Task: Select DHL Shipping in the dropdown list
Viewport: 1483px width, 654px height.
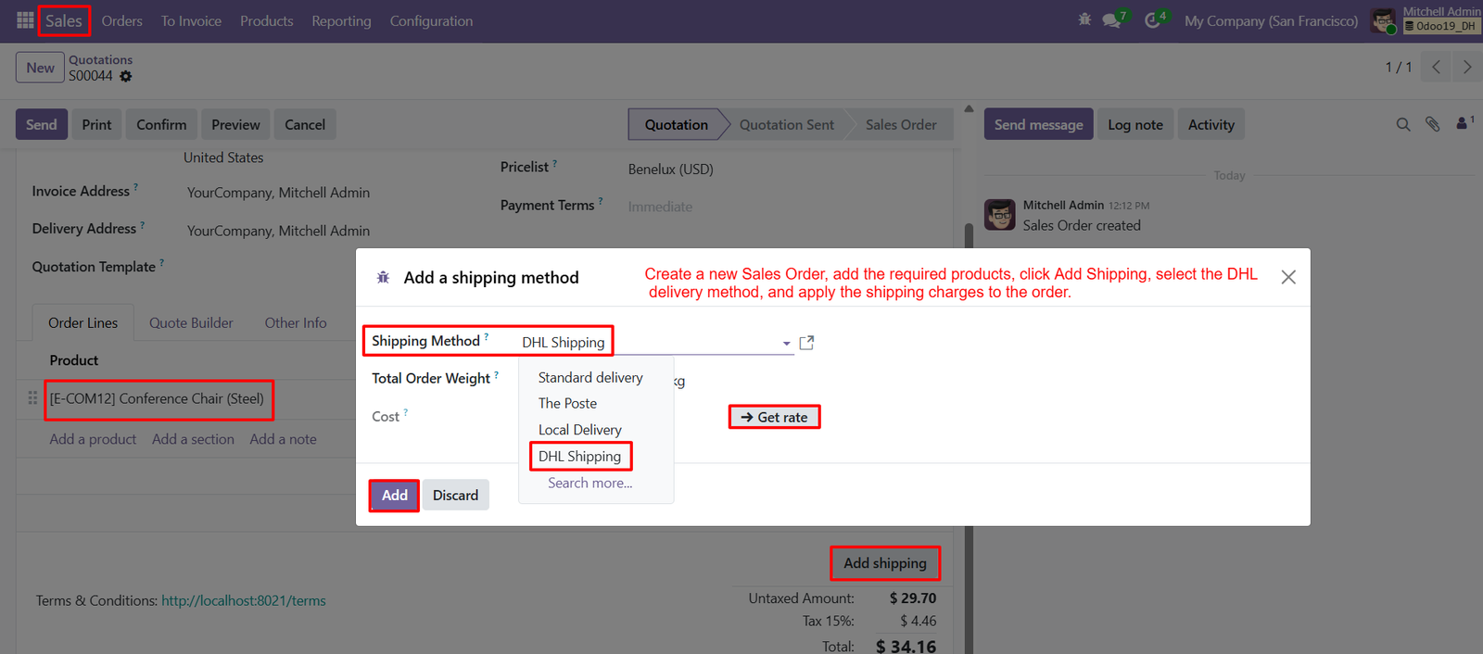Action: [580, 456]
